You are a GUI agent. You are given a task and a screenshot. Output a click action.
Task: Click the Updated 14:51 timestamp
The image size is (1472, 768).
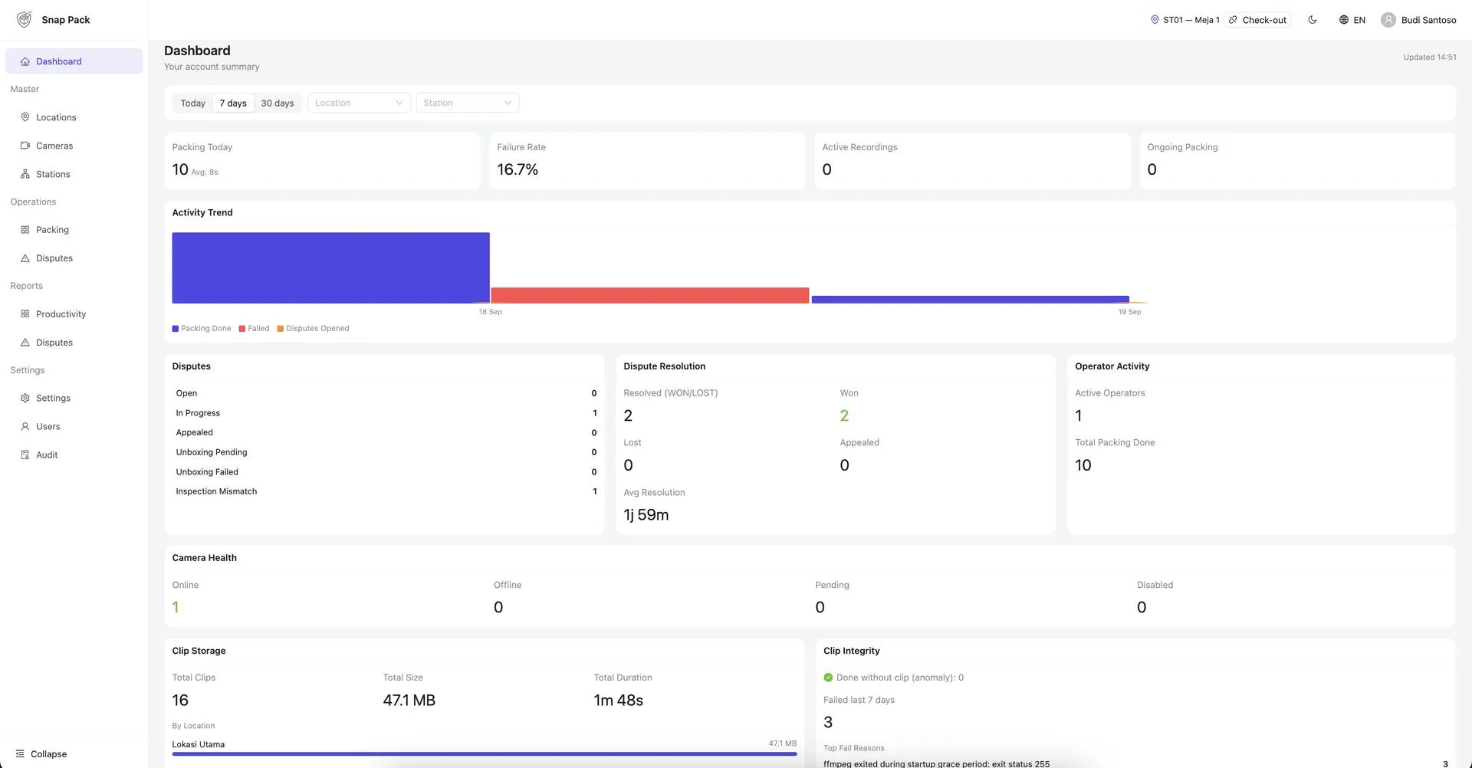tap(1430, 57)
